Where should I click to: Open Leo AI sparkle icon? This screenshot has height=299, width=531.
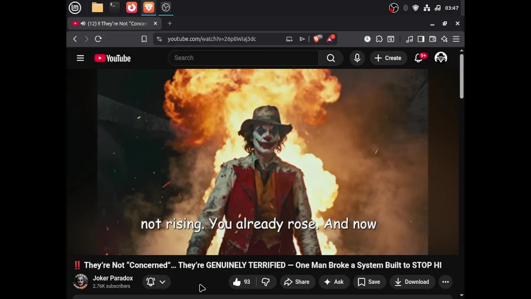(444, 39)
